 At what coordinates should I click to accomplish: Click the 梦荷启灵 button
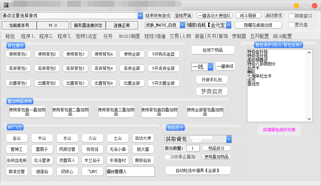coord(212,91)
